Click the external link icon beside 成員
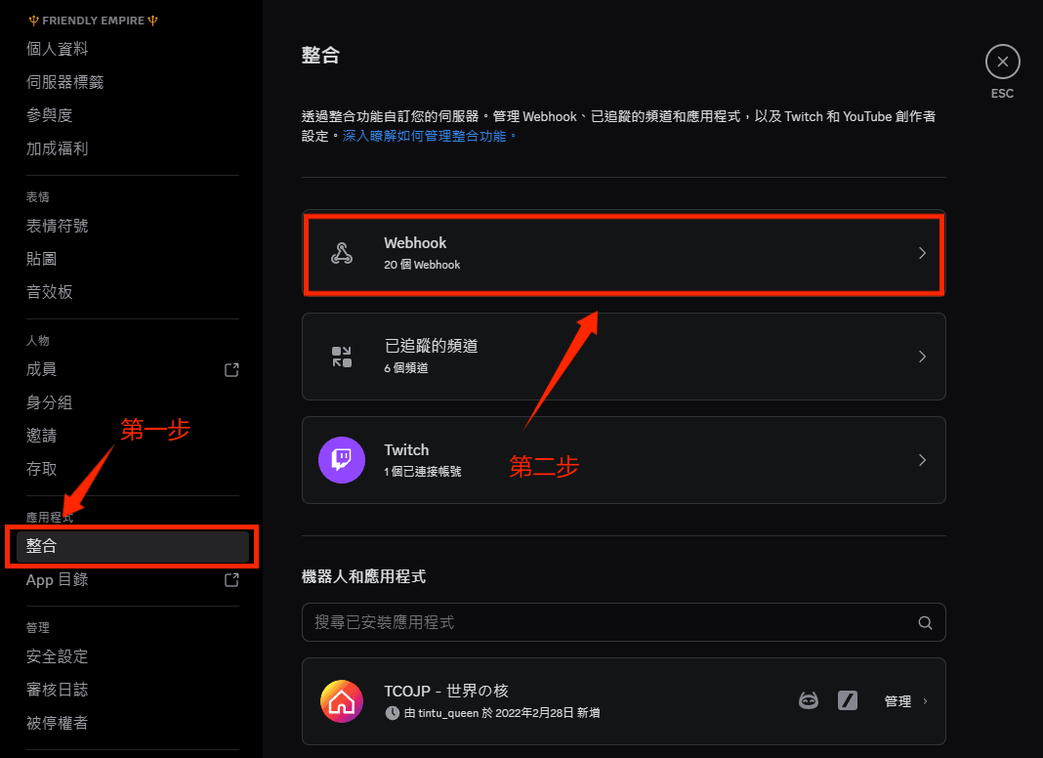 231,369
